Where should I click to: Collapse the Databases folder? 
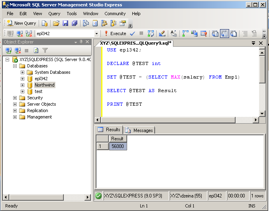[15, 66]
